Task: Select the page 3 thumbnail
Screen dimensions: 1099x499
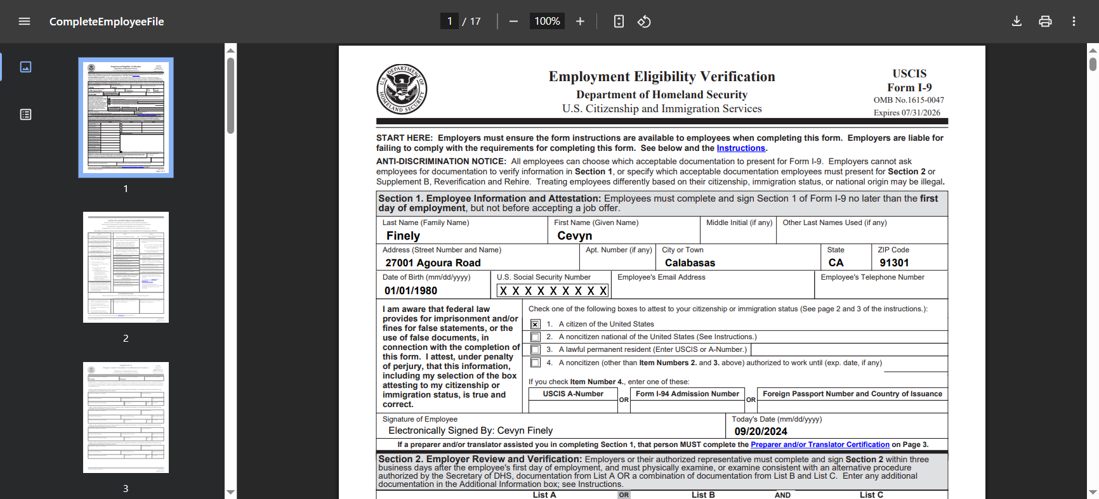Action: point(126,417)
